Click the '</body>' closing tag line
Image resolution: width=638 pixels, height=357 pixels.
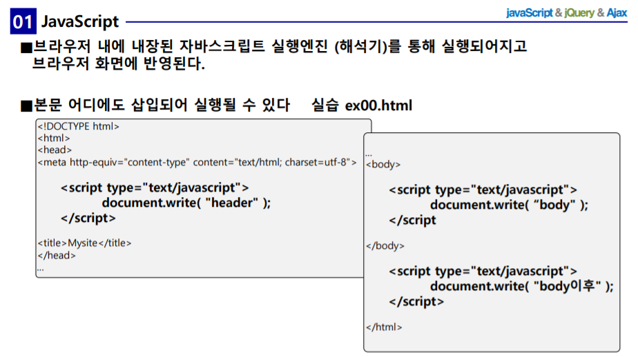(385, 246)
